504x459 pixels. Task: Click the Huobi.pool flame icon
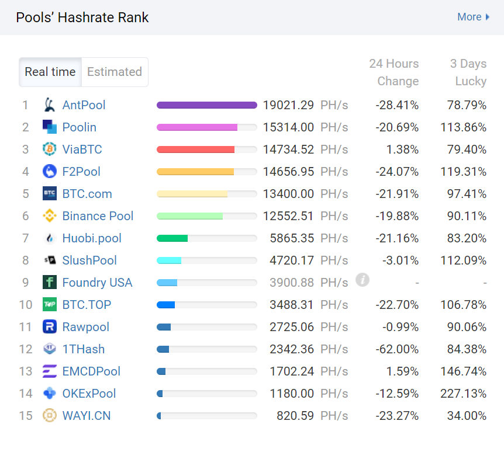(x=50, y=238)
